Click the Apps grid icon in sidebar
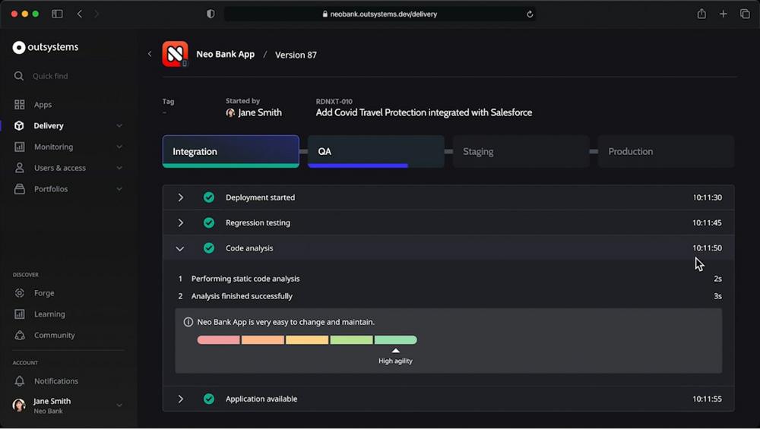 [20, 105]
